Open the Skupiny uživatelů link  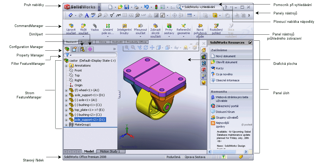pos(227,118)
